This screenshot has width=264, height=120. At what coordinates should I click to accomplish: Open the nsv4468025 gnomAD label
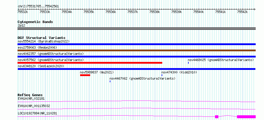[x=221, y=60]
